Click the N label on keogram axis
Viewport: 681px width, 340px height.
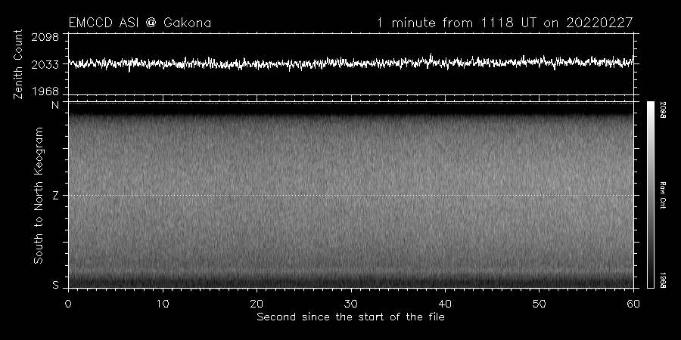click(55, 105)
